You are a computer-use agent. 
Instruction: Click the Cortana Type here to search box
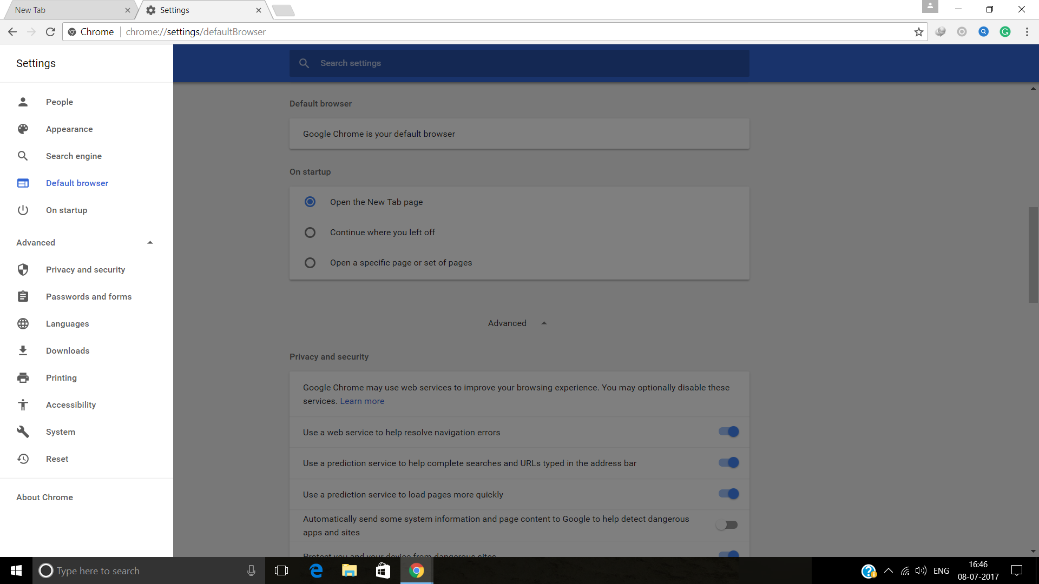149,570
